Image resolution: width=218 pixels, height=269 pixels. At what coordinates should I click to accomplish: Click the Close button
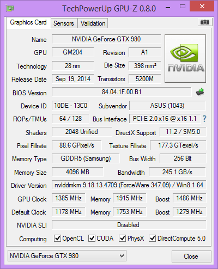point(191,256)
